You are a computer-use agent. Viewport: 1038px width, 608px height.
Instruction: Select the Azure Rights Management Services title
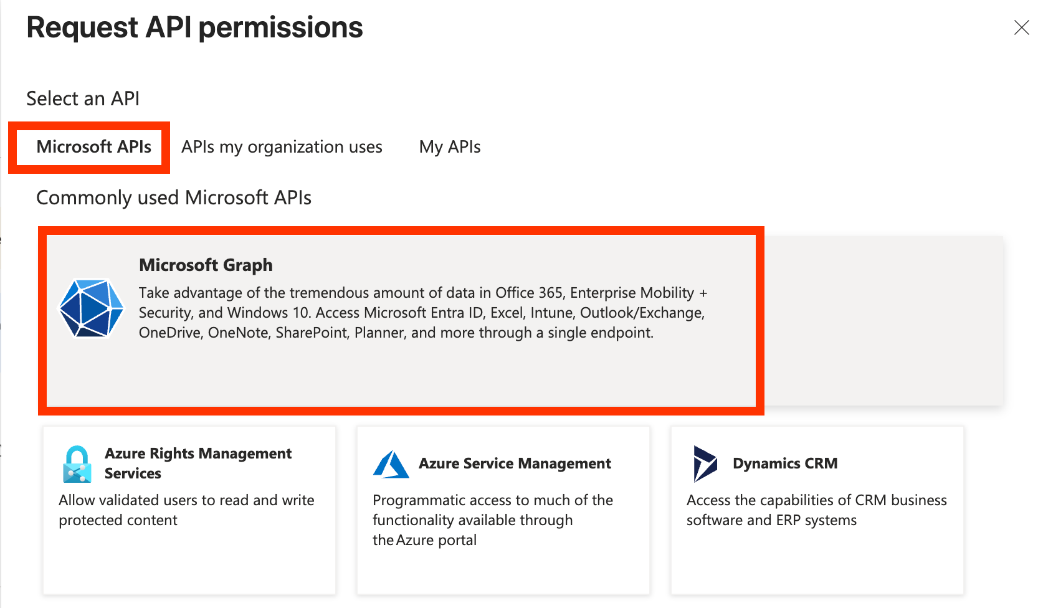pyautogui.click(x=198, y=463)
